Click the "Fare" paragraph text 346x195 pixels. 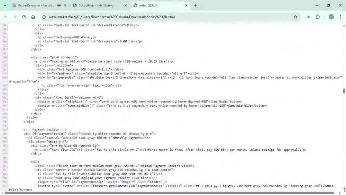85,37
